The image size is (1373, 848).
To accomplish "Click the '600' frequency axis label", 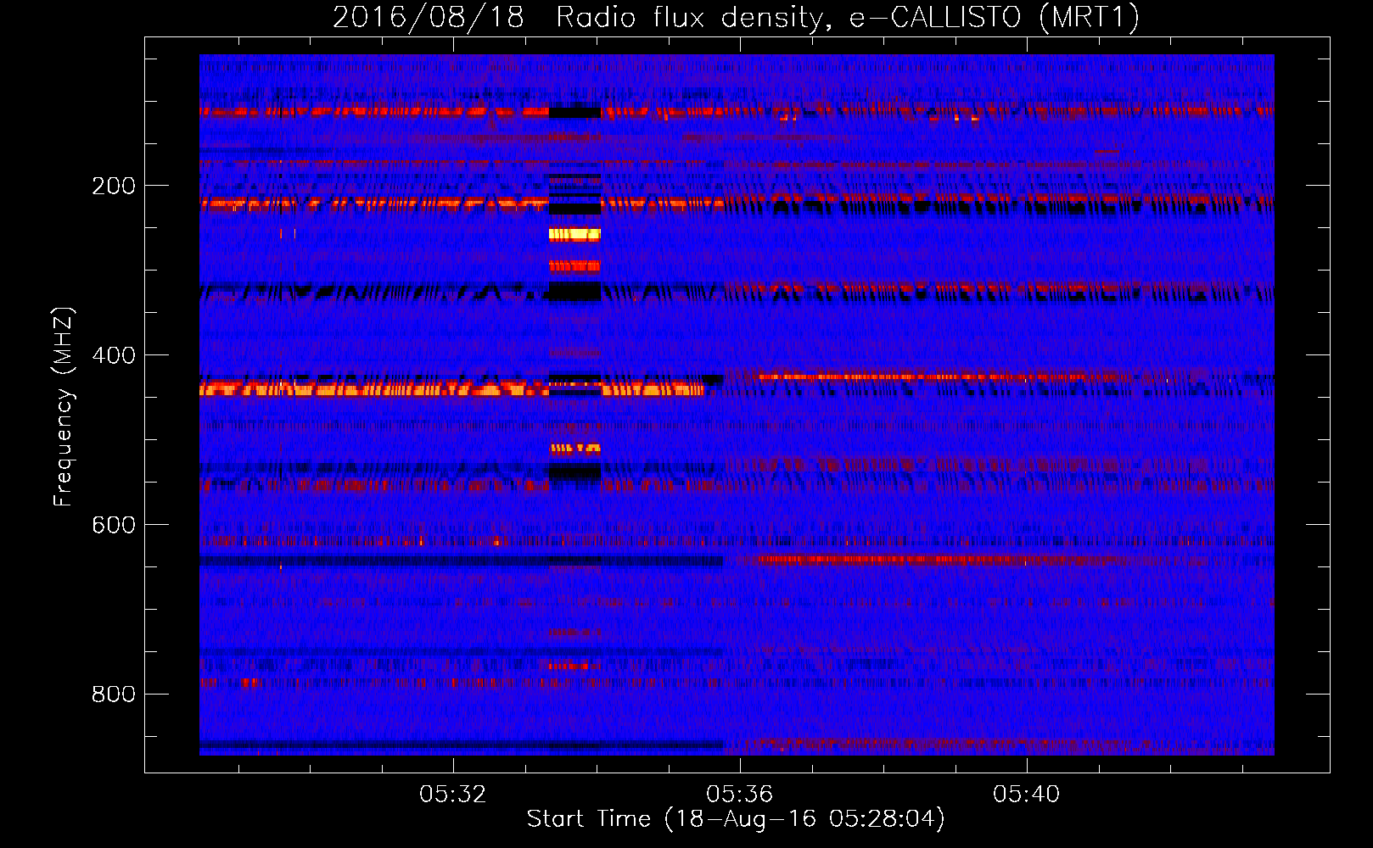I will point(114,525).
